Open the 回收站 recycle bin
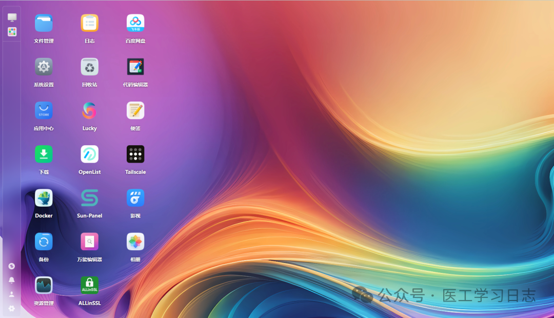 click(89, 67)
